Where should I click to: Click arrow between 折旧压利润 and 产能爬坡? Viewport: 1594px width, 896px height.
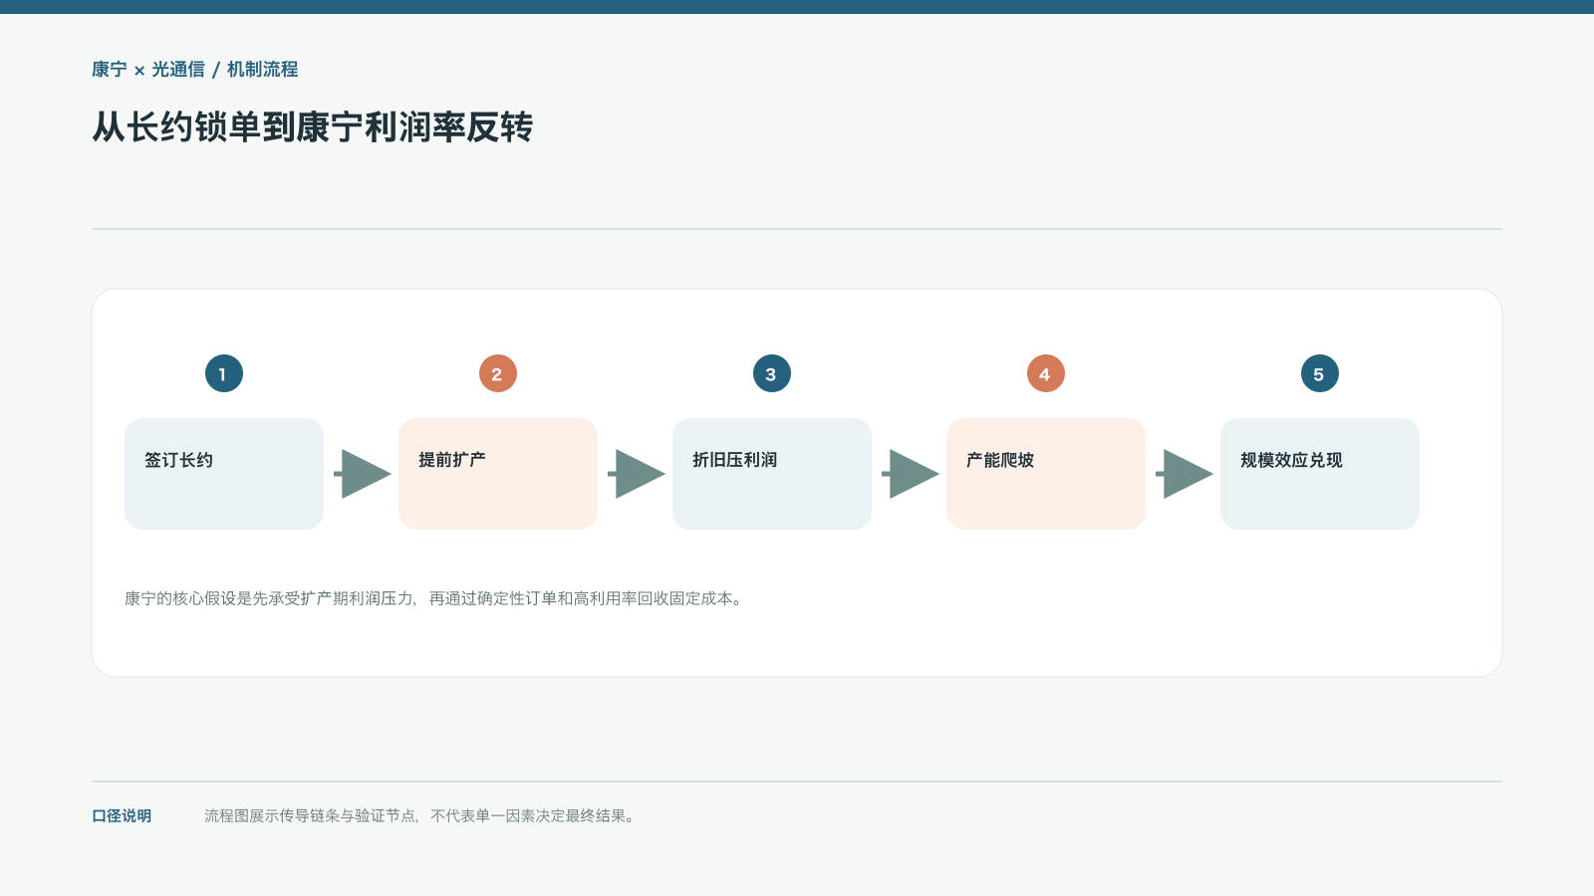[910, 474]
